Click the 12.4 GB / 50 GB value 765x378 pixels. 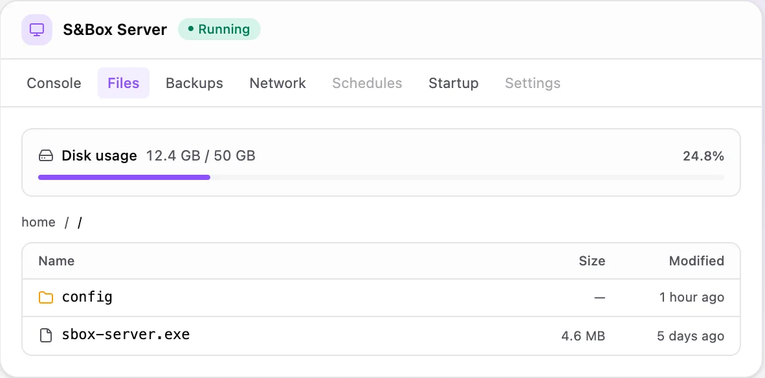(201, 156)
